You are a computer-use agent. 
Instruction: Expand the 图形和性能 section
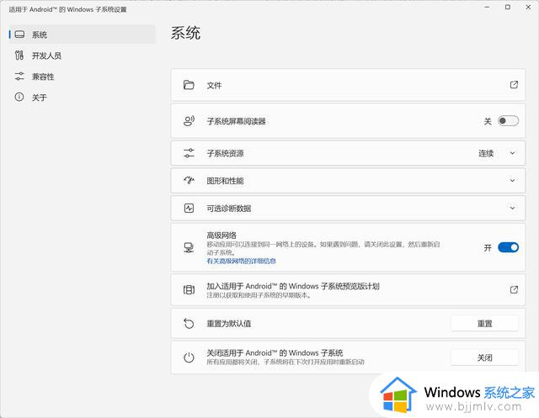[x=512, y=181]
